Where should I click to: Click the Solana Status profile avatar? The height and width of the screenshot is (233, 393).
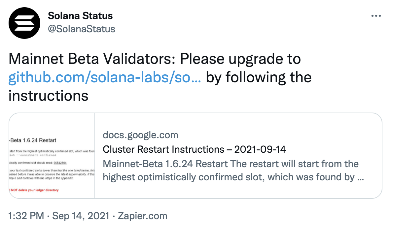click(x=24, y=23)
